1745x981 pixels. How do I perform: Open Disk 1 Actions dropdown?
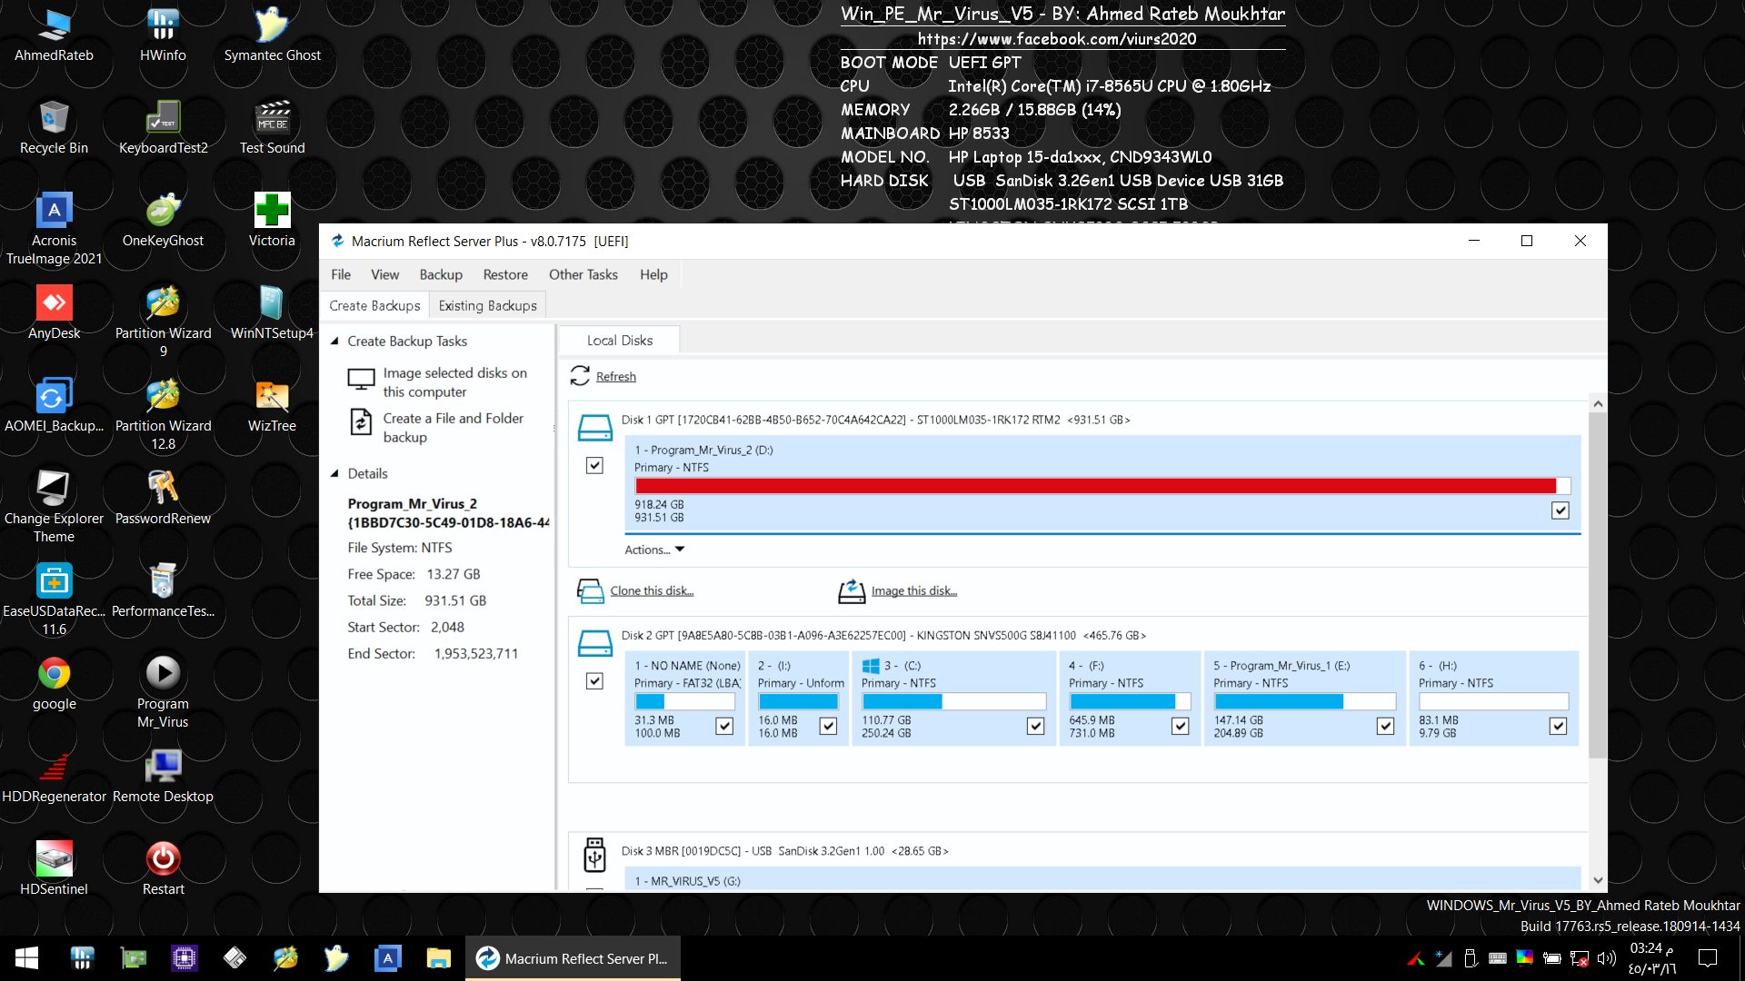click(x=654, y=550)
